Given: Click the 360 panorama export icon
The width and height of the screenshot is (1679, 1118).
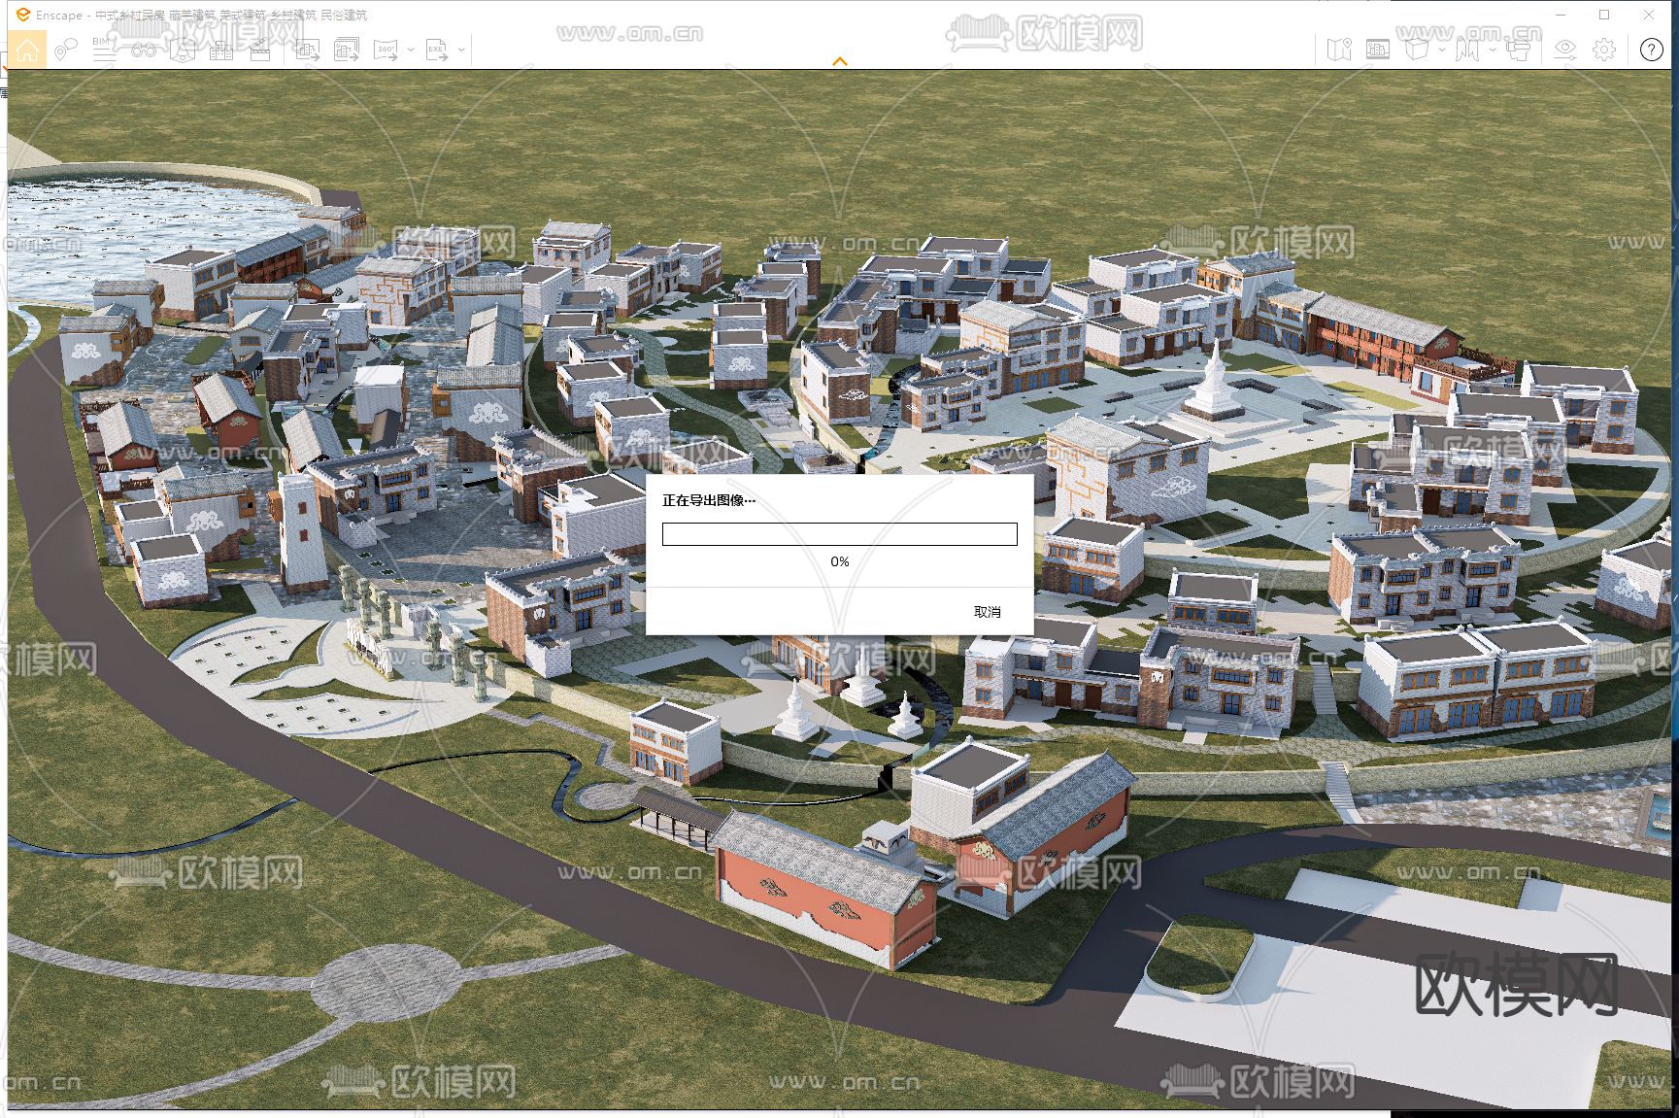Looking at the screenshot, I should 386,50.
